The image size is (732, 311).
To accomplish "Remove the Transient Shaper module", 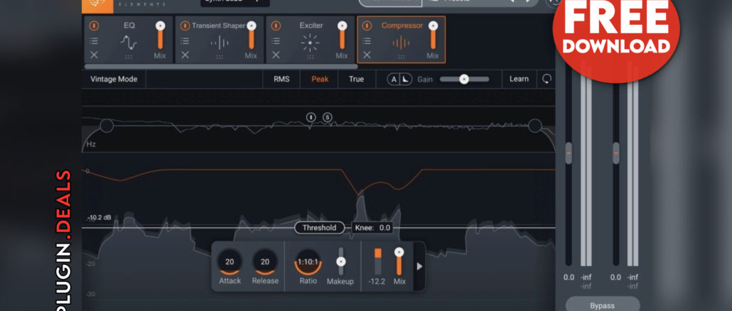I will tap(185, 55).
